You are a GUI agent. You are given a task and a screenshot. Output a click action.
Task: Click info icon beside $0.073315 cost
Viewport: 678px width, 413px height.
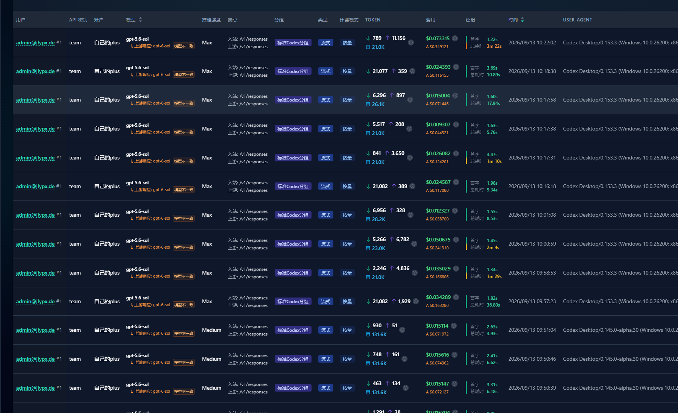(455, 38)
